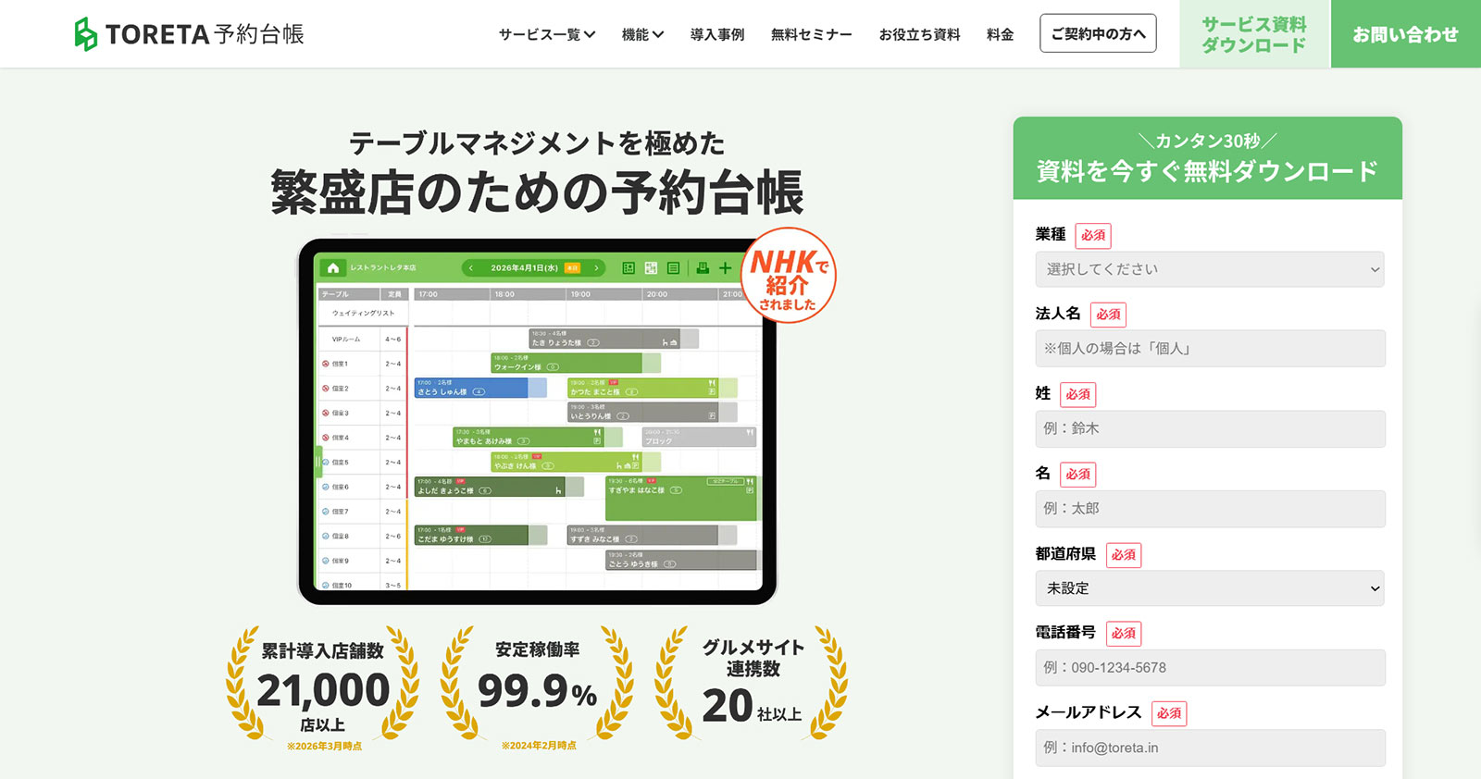
Task: Click サービス資料ダウンロード button
Action: point(1254,34)
